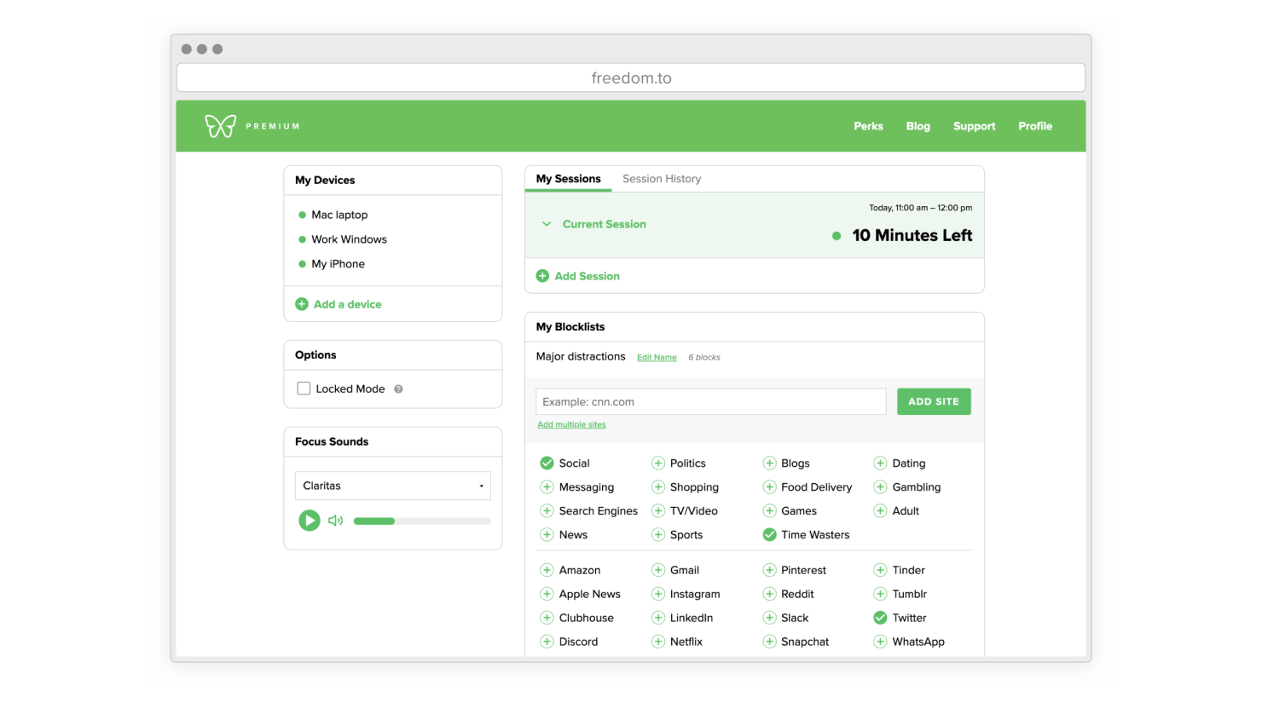Viewport: 1262px width, 702px height.
Task: Click the Example: cnn.com site field
Action: (711, 401)
